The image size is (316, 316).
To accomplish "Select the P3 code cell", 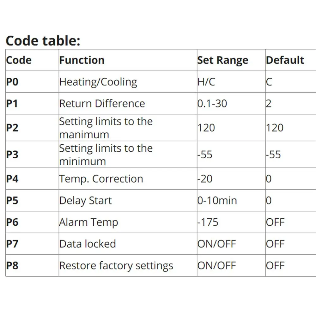I will [x=12, y=155].
